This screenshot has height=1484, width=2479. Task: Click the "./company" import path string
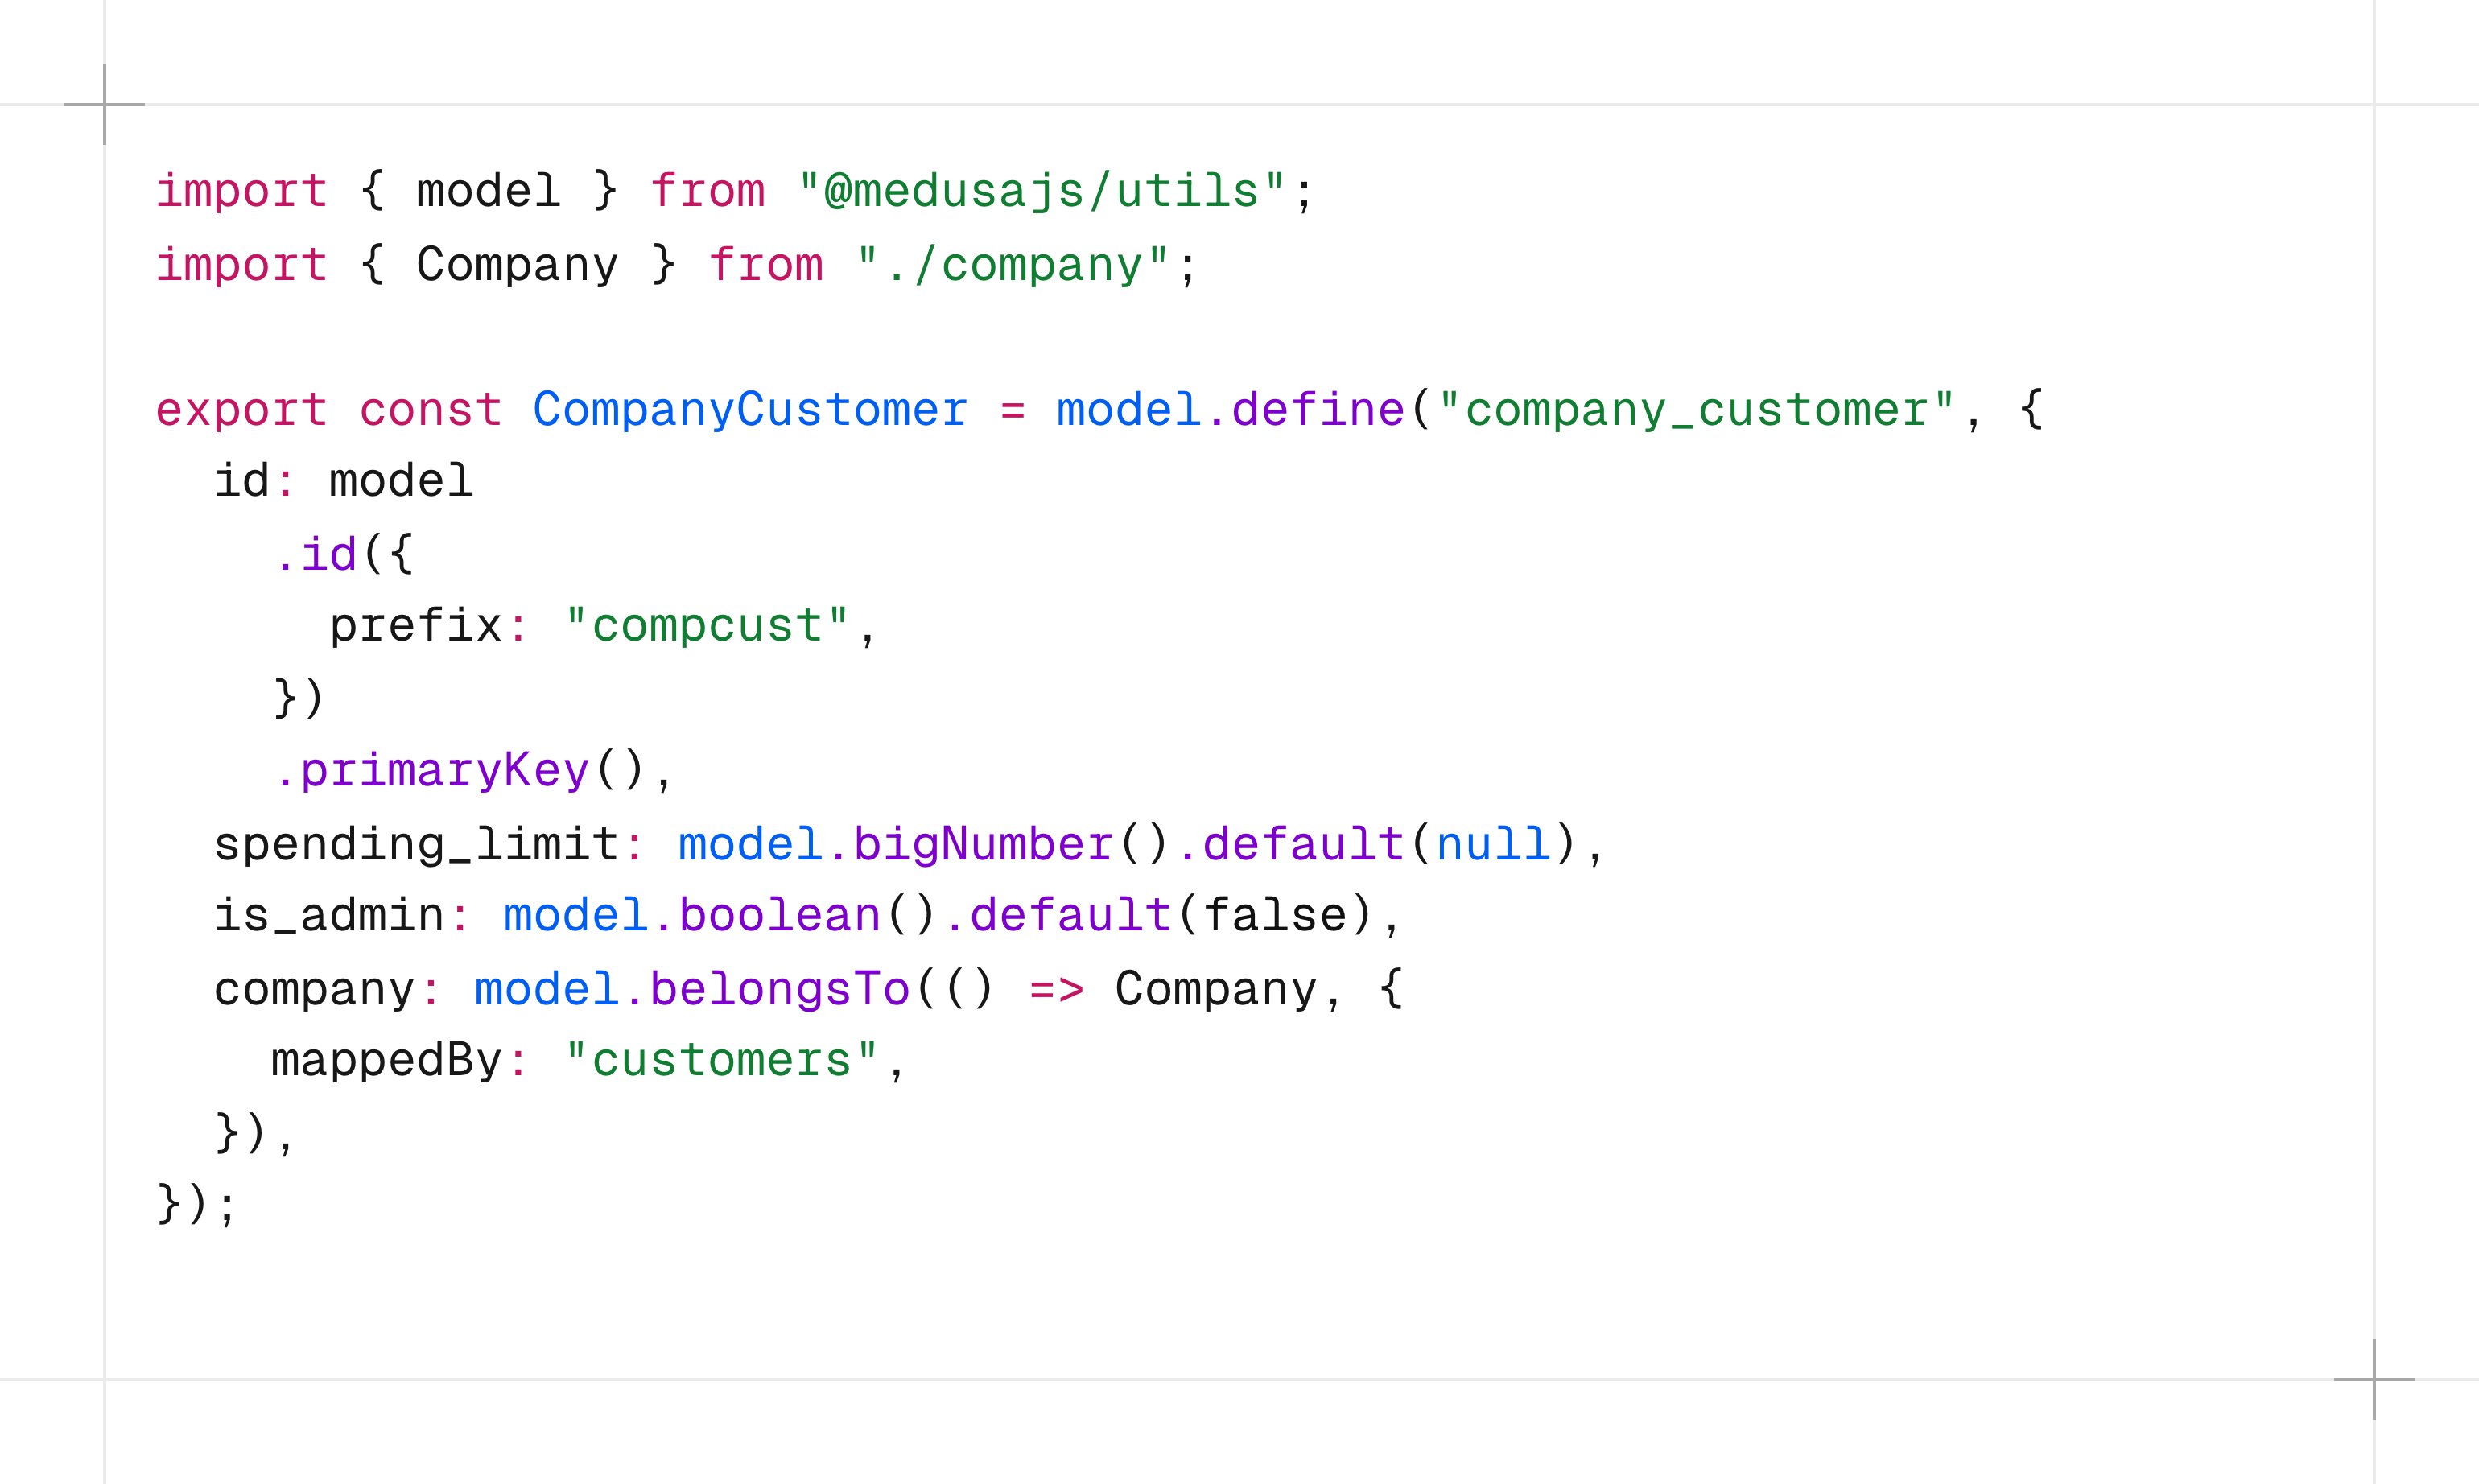pyautogui.click(x=1012, y=265)
